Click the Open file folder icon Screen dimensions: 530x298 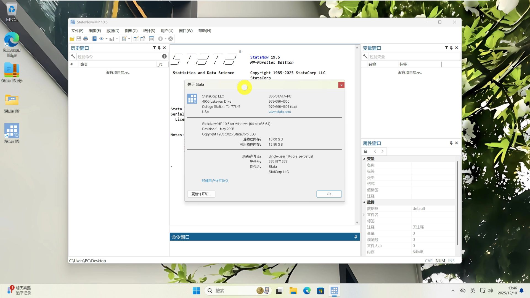[x=72, y=39]
